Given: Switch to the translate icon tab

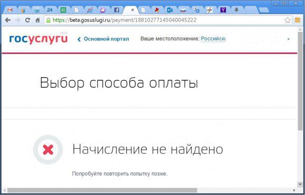Looking at the screenshot, I should point(197,10).
